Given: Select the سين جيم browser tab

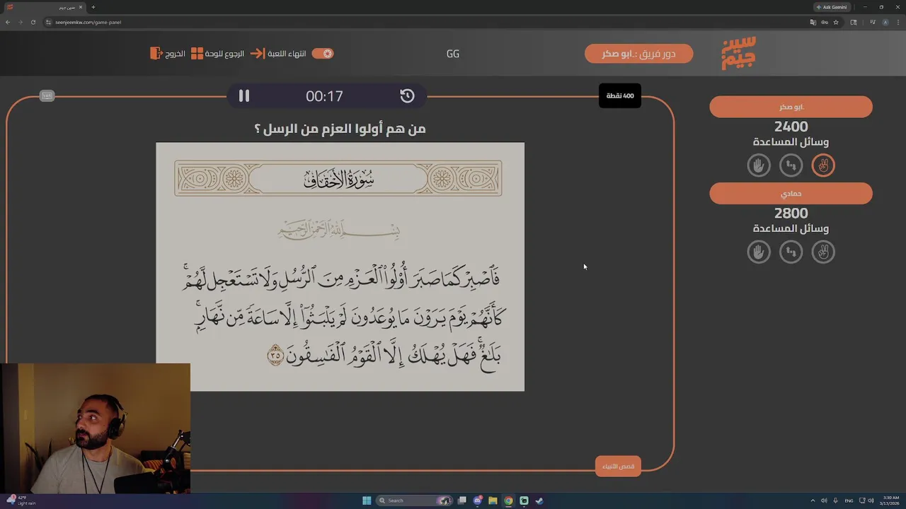Looking at the screenshot, I should [x=44, y=7].
